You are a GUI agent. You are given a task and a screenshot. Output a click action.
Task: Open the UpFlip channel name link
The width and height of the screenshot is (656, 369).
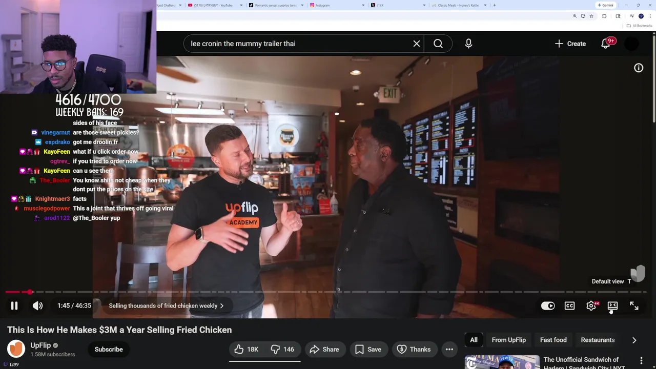pyautogui.click(x=40, y=345)
